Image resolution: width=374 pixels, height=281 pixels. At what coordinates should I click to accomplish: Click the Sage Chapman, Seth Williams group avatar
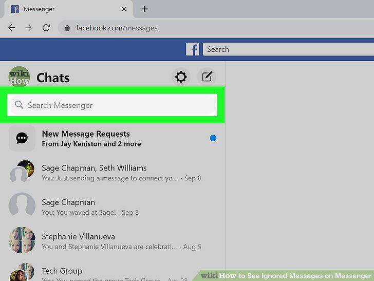click(22, 171)
